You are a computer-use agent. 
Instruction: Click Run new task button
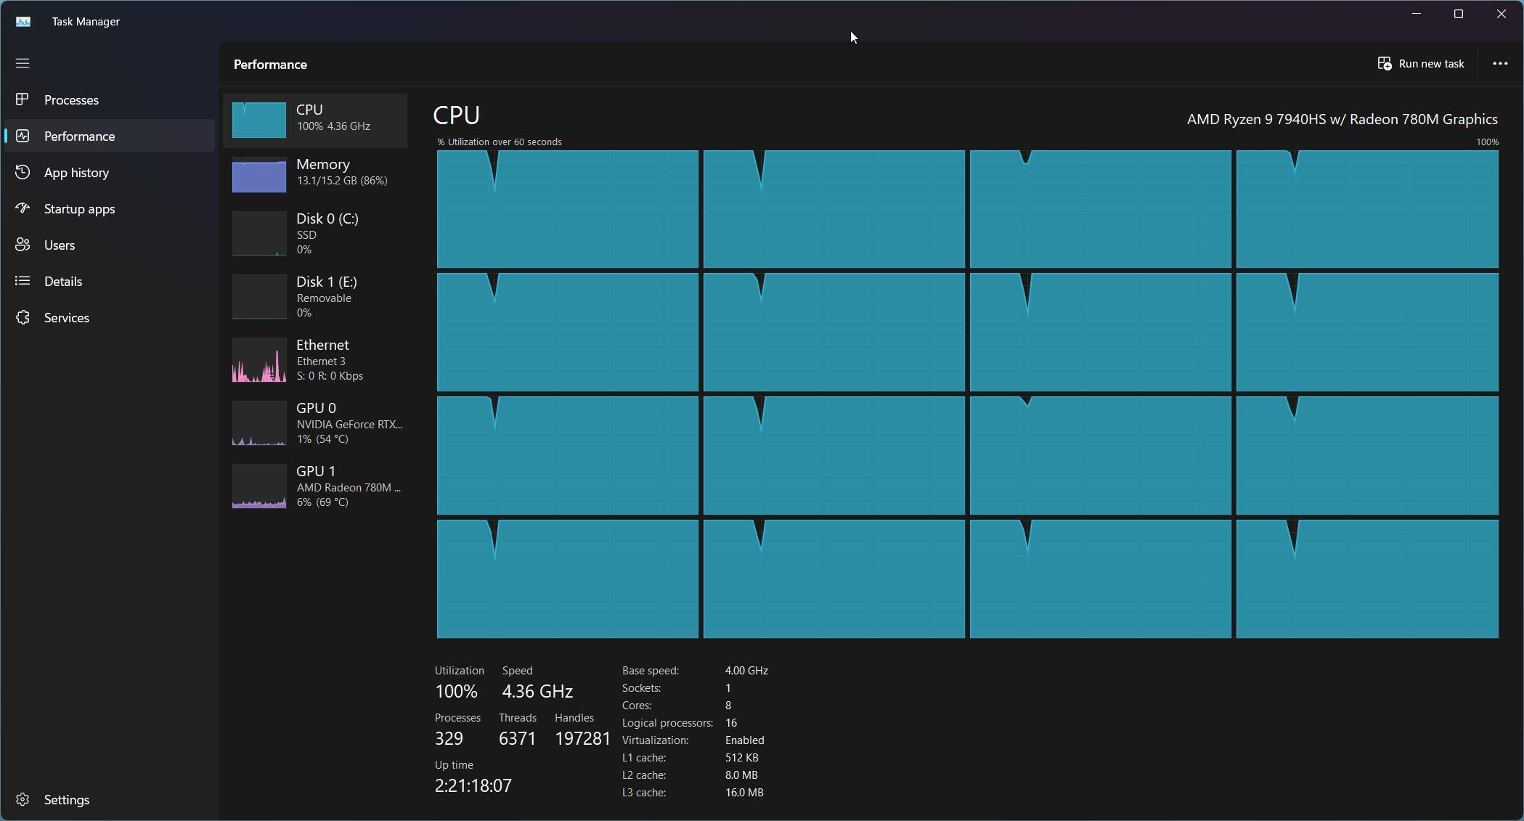coord(1420,64)
